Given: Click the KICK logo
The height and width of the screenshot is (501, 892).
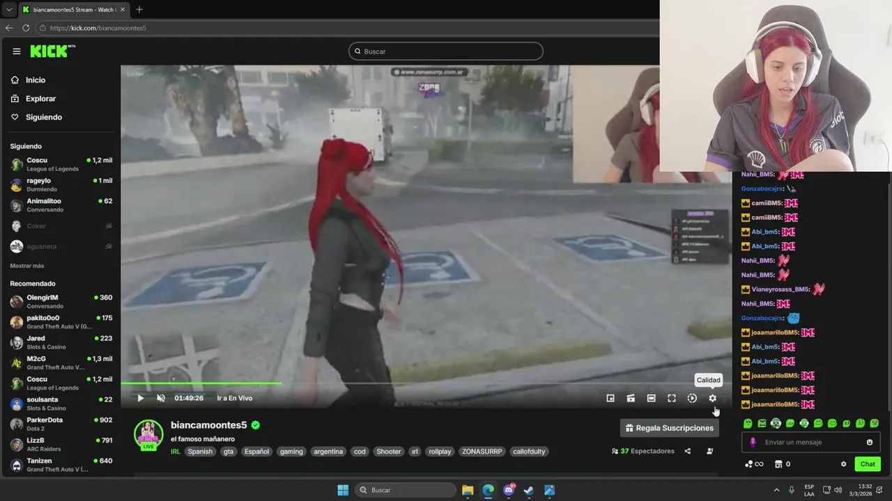Looking at the screenshot, I should (x=52, y=51).
